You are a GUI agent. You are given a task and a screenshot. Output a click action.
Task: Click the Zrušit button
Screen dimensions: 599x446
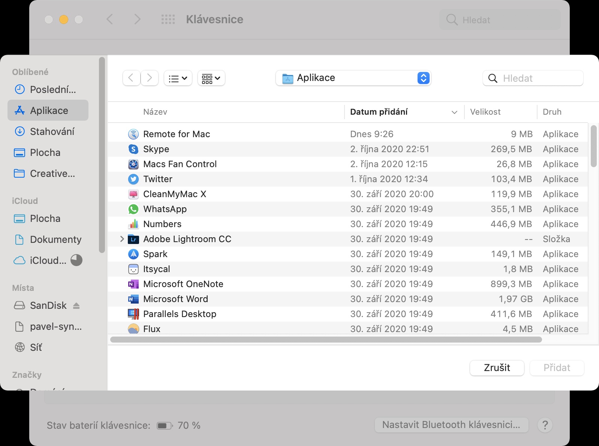click(497, 368)
